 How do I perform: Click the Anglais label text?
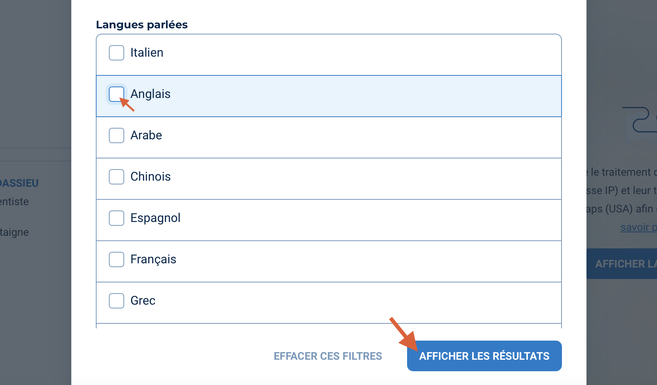(151, 94)
